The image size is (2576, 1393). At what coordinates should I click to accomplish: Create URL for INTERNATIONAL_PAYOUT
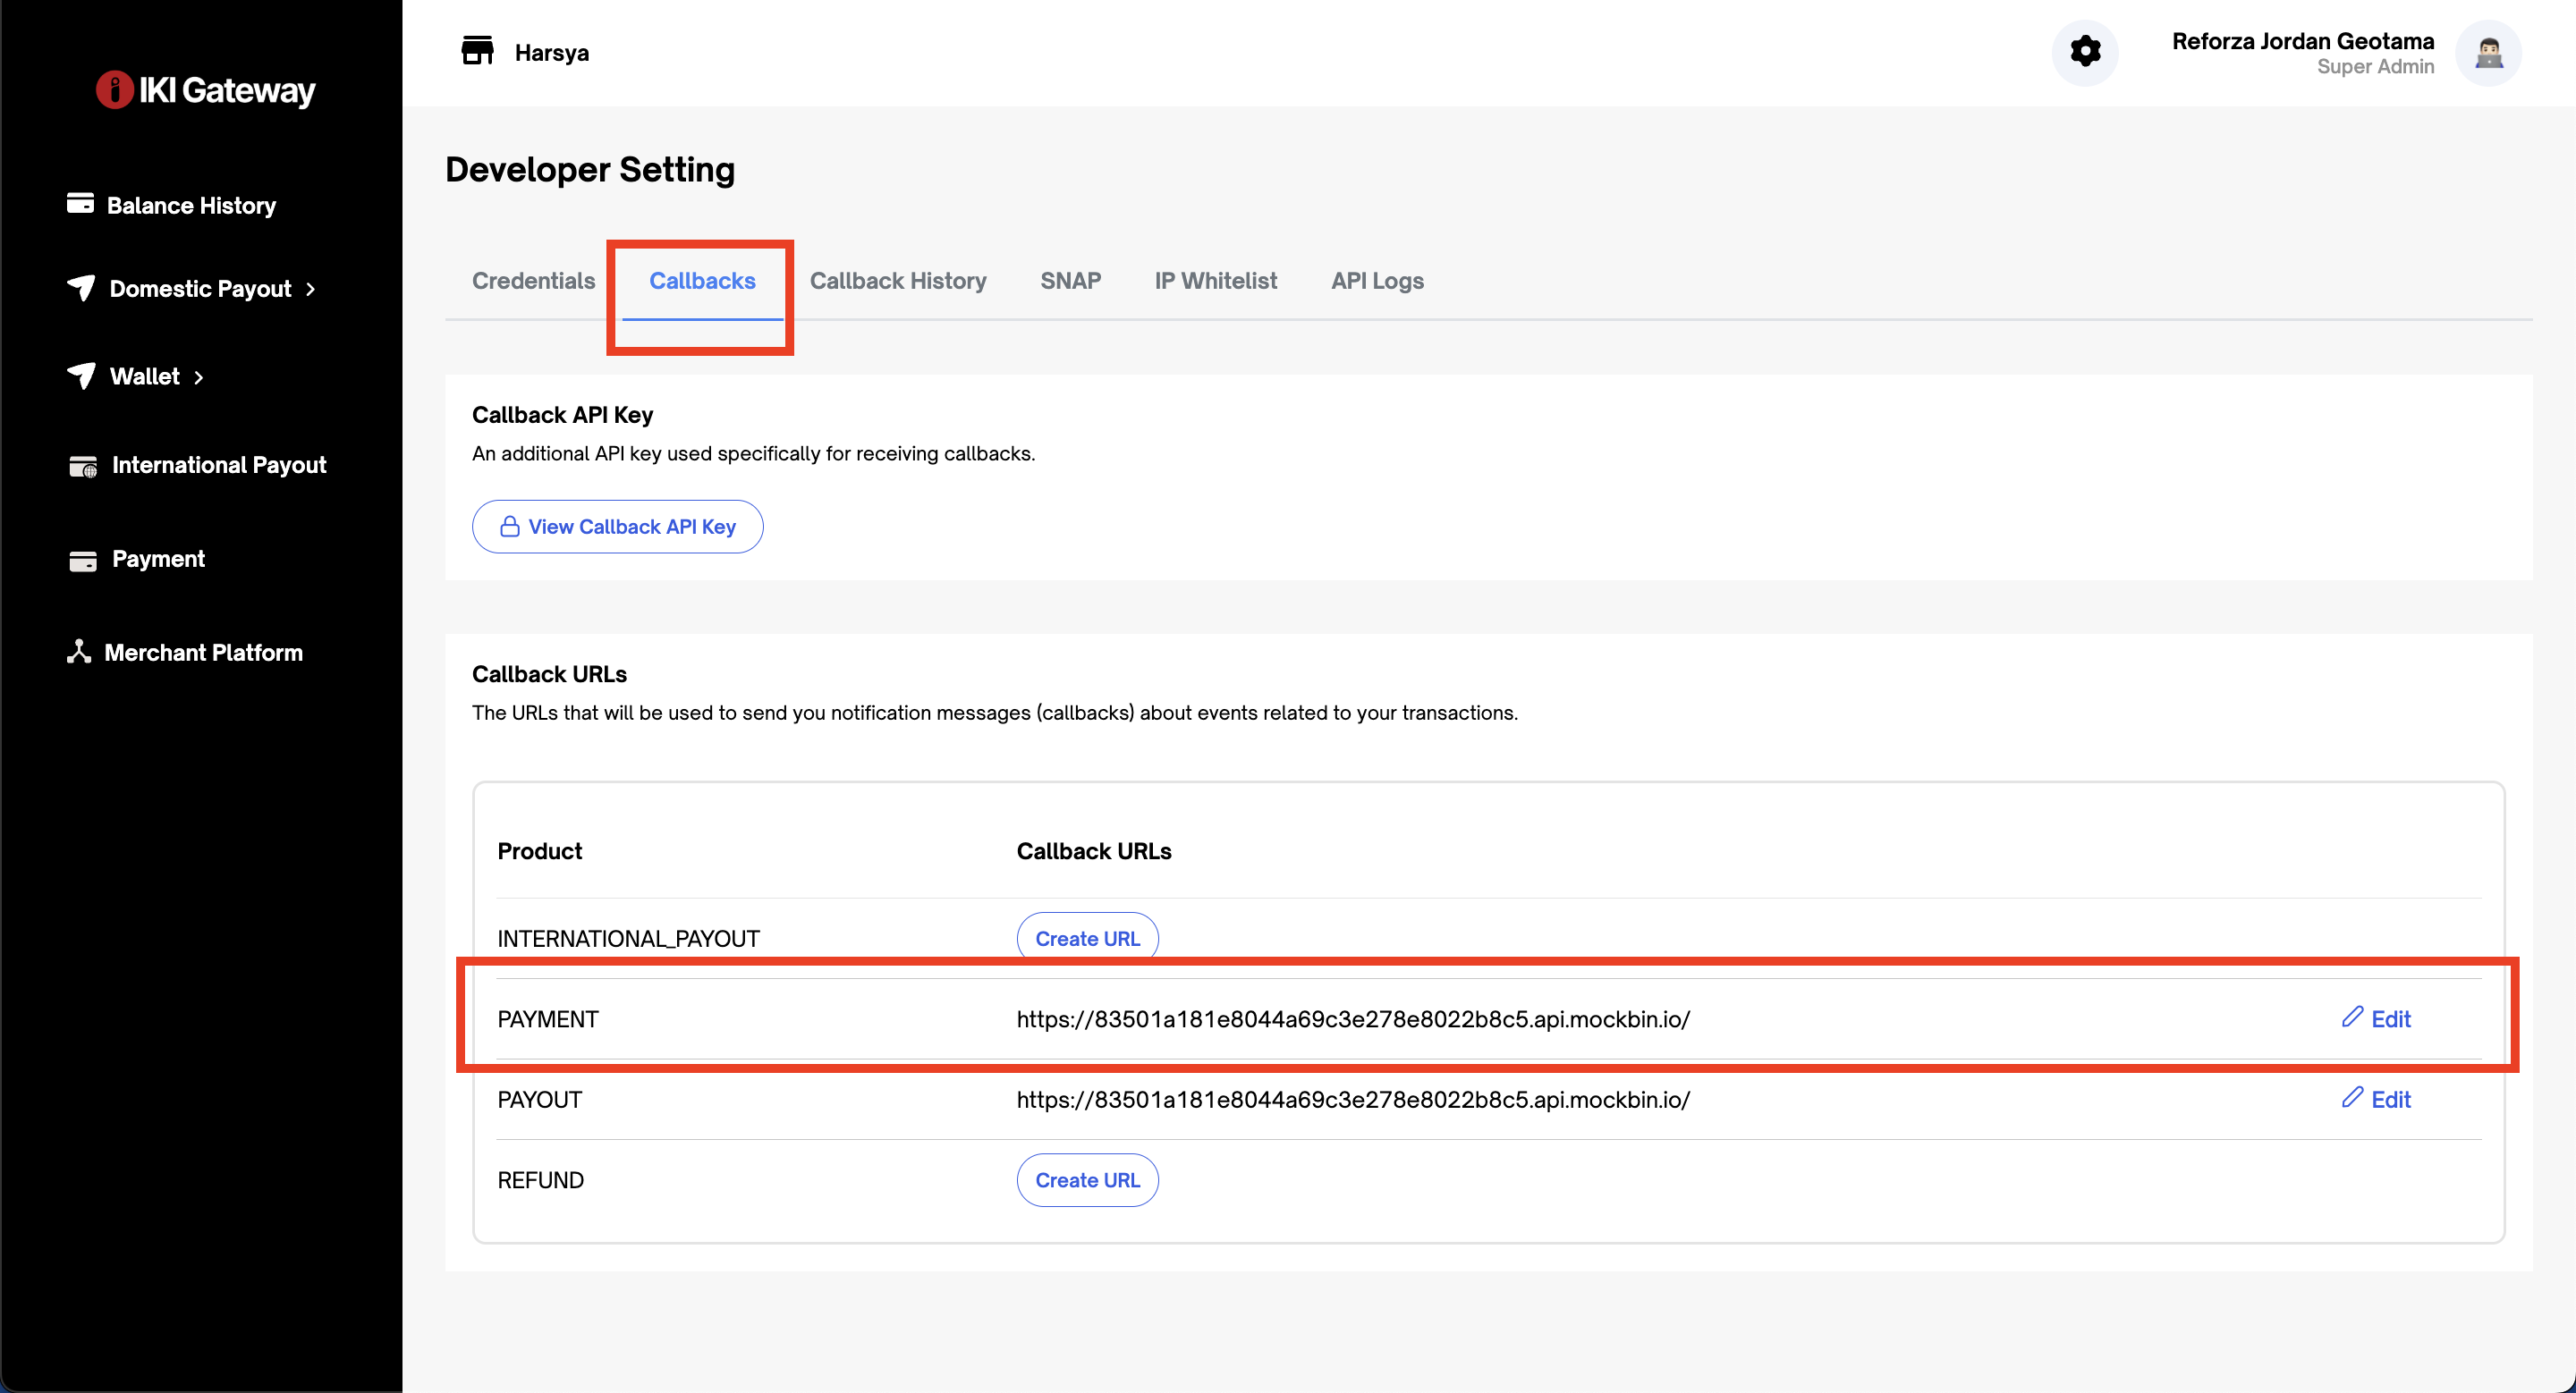(1087, 938)
